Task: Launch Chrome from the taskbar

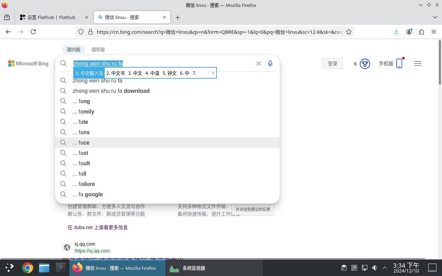Action: 28,268
